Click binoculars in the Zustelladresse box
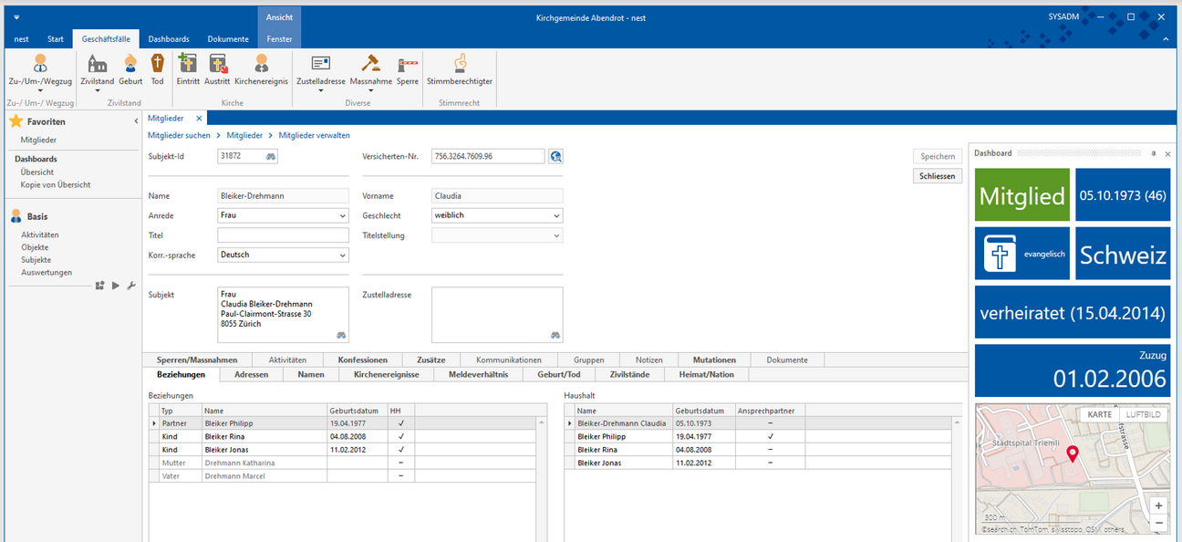 click(555, 336)
